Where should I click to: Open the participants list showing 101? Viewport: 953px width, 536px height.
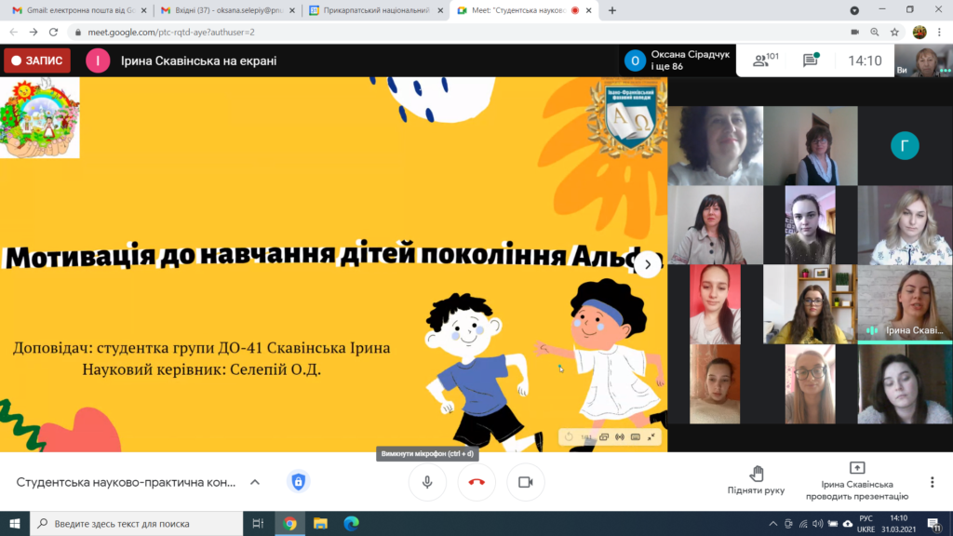point(765,60)
